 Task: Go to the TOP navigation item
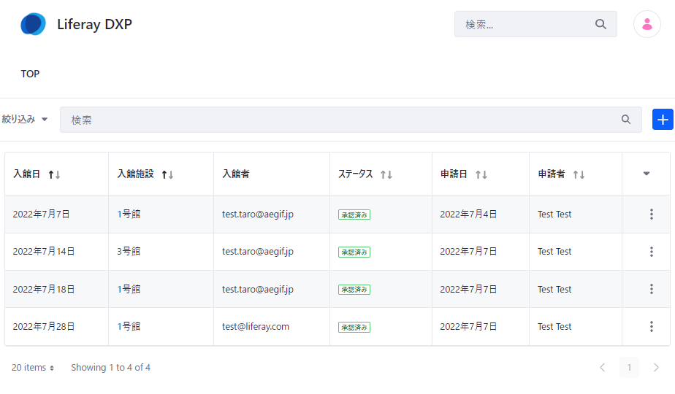tap(30, 74)
